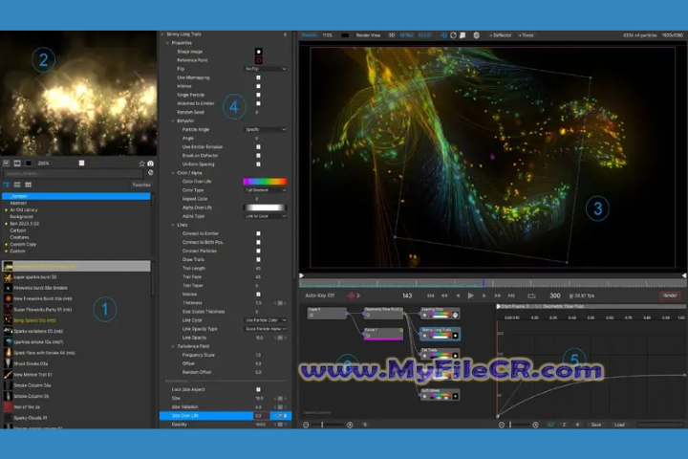
Task: Collapse the Behavior section
Action: click(173, 120)
